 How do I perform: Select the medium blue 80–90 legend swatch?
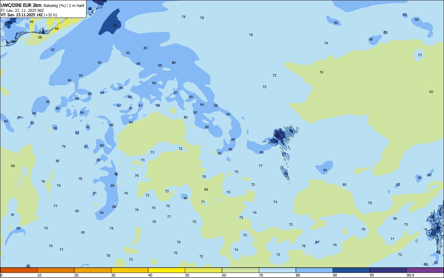pyautogui.click(x=314, y=270)
